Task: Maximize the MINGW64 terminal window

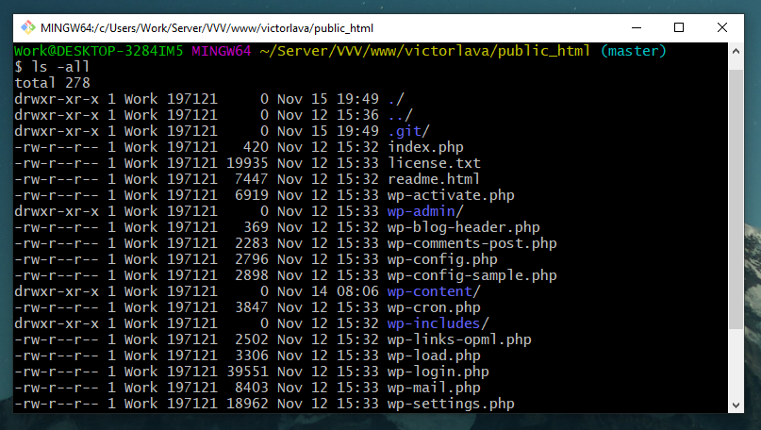Action: (679, 27)
